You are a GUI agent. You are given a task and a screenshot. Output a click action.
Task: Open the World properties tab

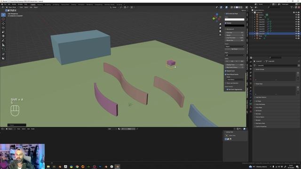pos(251,79)
